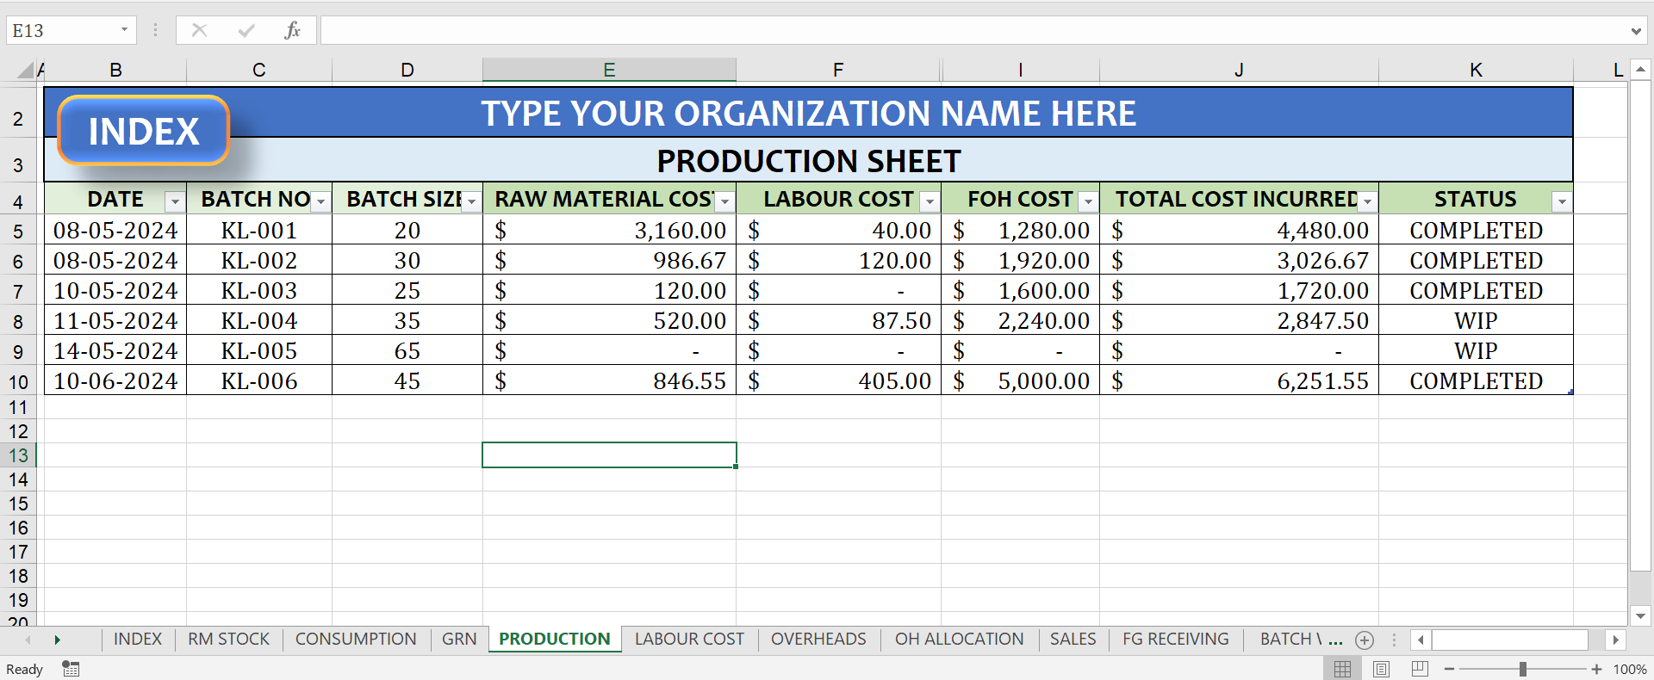Click the 5,000.00 FOH cost cell
The height and width of the screenshot is (680, 1654).
click(x=1021, y=380)
